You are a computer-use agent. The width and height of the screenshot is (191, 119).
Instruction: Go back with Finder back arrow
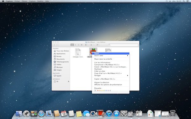click(x=54, y=45)
